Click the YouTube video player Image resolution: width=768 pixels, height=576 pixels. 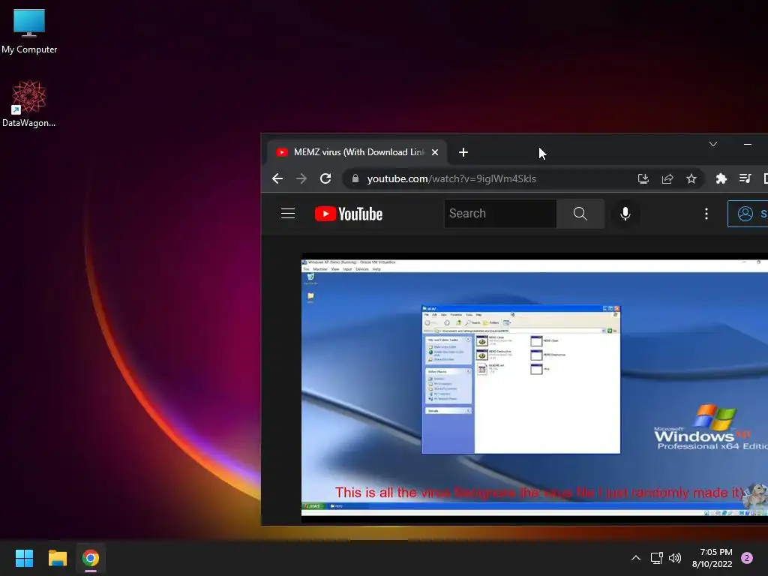point(534,388)
